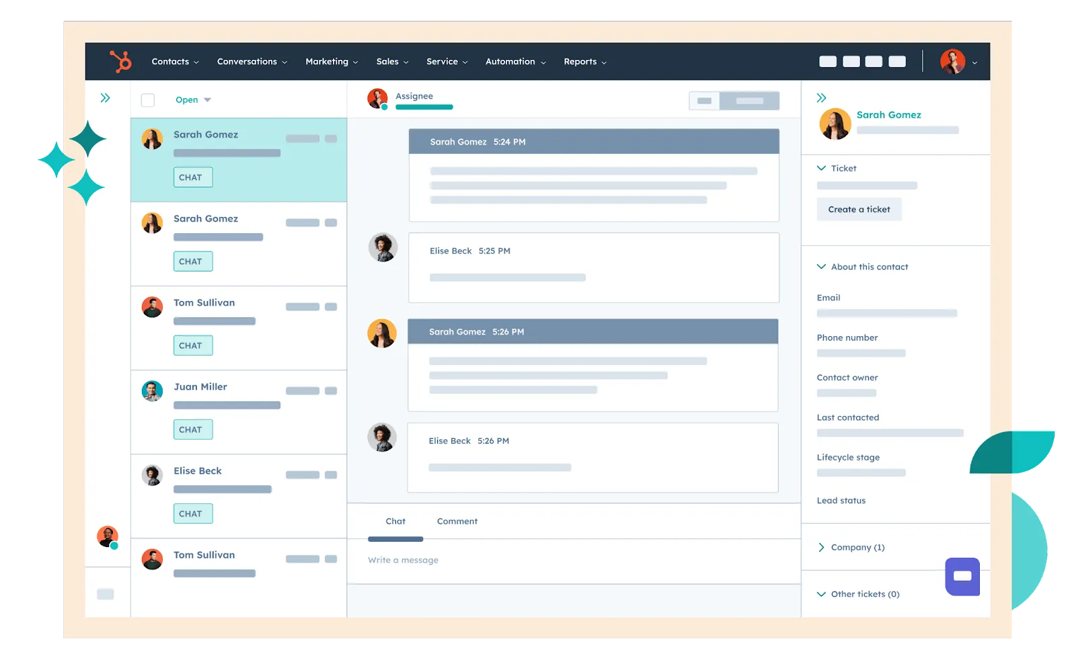This screenshot has height=660, width=1076.
Task: Switch the conversation view toggle near the top right
Action: [734, 100]
